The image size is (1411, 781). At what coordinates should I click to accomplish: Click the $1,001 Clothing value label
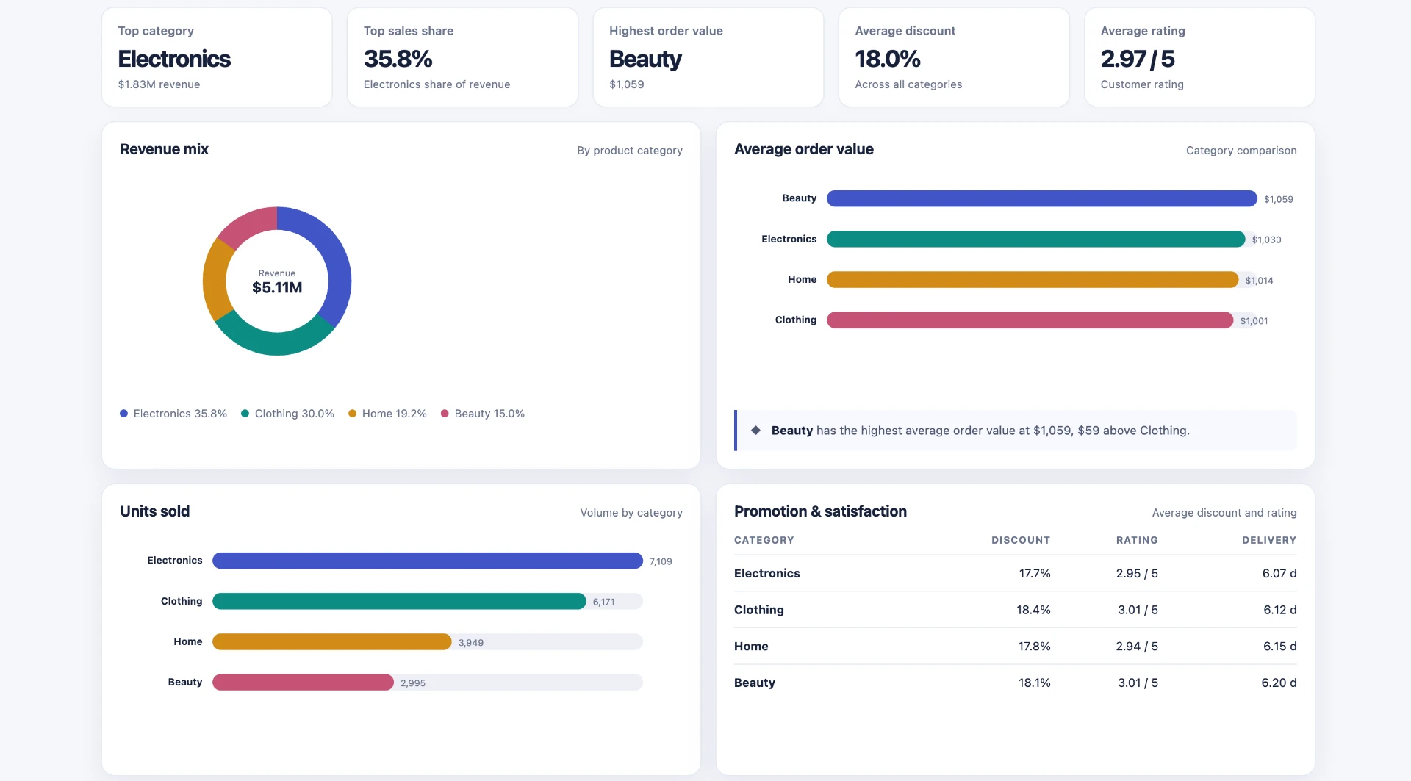click(1254, 320)
